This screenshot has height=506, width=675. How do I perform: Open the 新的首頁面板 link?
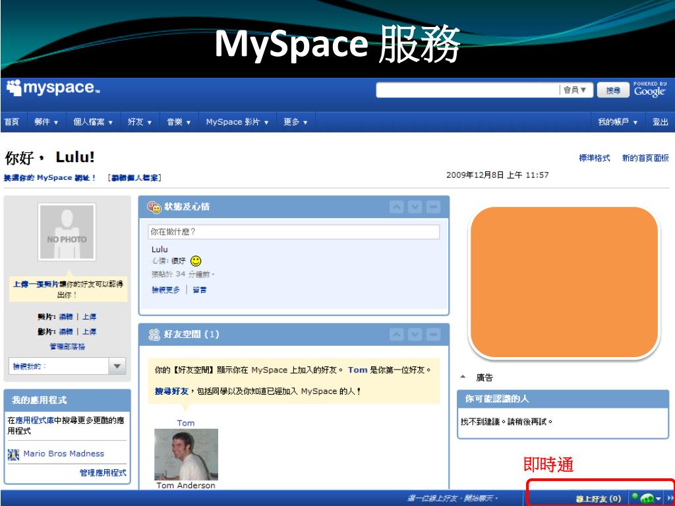point(645,158)
